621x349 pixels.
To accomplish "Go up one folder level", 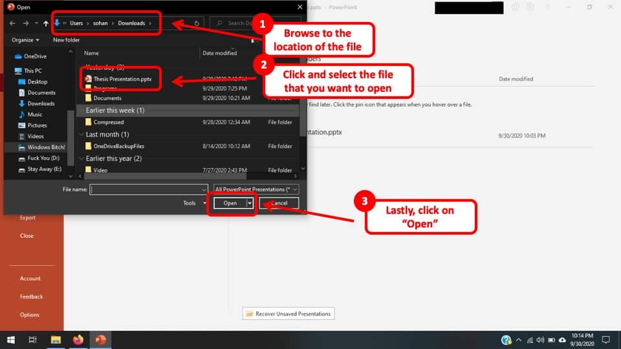I will point(46,23).
